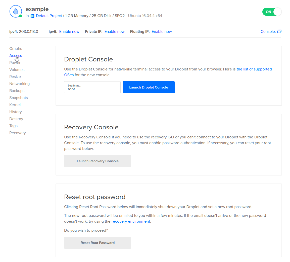Viewport: 290px width, 262px height.
Task: Open the Resize section
Action: pos(15,76)
